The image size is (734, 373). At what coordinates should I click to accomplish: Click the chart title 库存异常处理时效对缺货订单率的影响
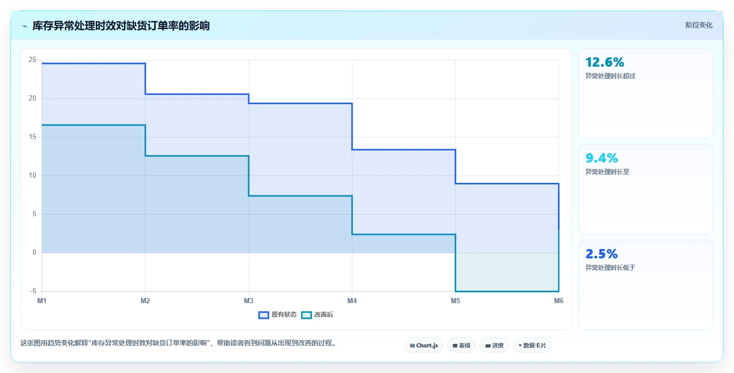point(121,26)
